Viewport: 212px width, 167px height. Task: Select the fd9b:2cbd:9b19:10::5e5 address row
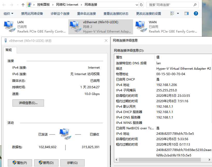[x=163, y=155]
